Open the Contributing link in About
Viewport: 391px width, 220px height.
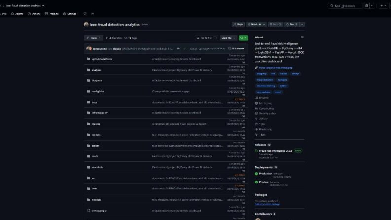264,108
